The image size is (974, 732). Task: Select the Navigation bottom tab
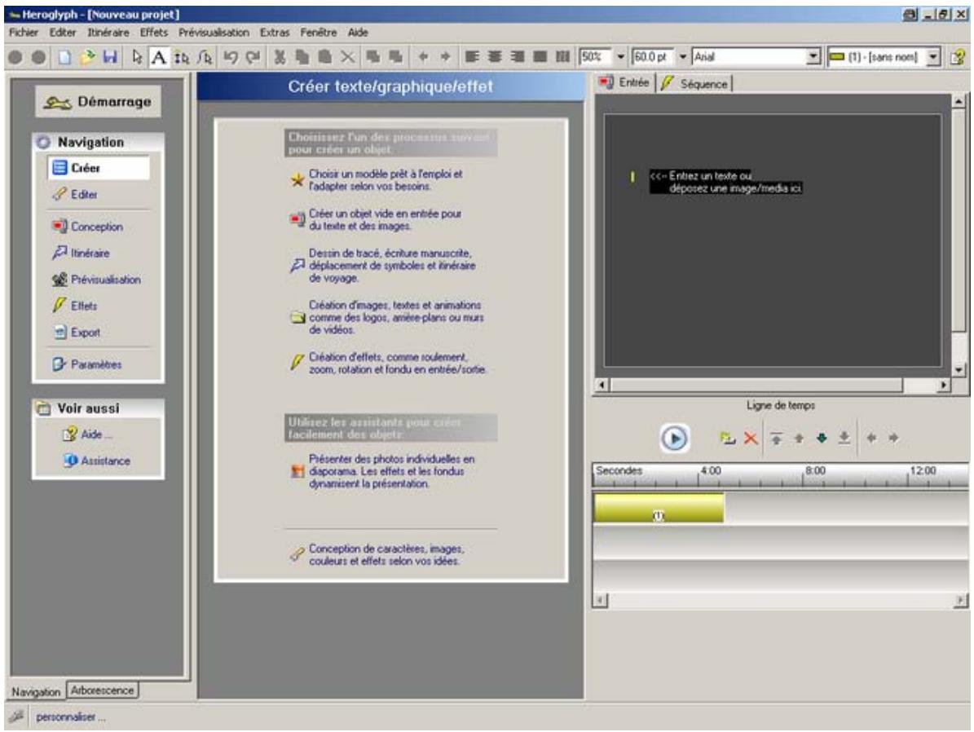coord(36,691)
